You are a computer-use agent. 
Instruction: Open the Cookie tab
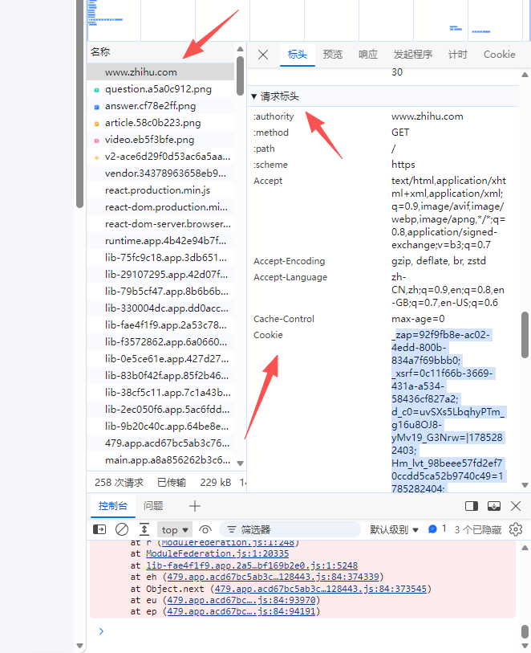tap(500, 55)
